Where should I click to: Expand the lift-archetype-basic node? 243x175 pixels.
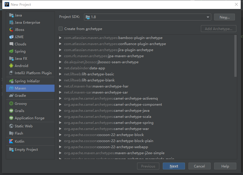(60, 74)
